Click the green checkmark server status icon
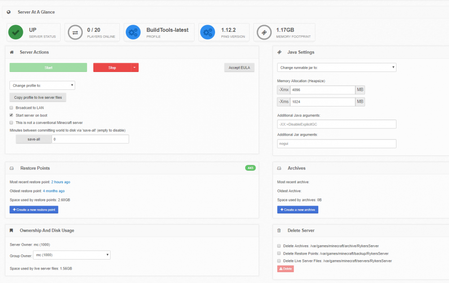The height and width of the screenshot is (283, 449). 16,32
